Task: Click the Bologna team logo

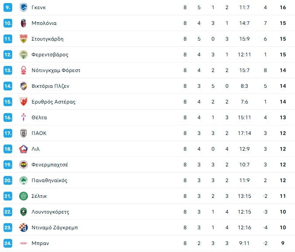Action: 24,23
